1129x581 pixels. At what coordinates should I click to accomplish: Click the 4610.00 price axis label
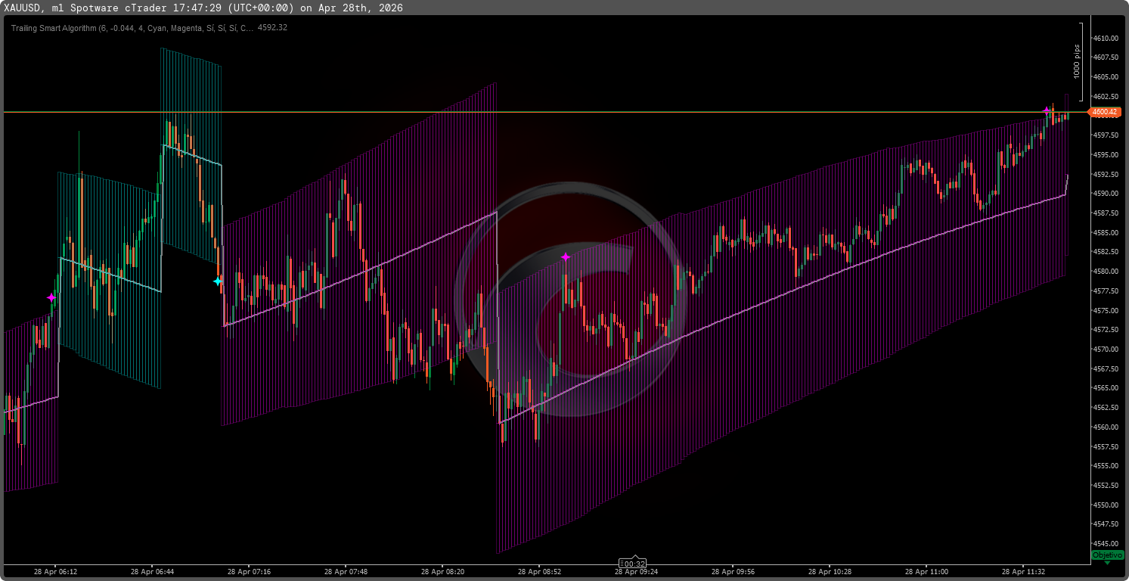[x=1106, y=38]
